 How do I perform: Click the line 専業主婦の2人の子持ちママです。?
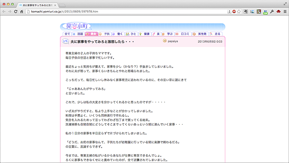tap(89, 53)
